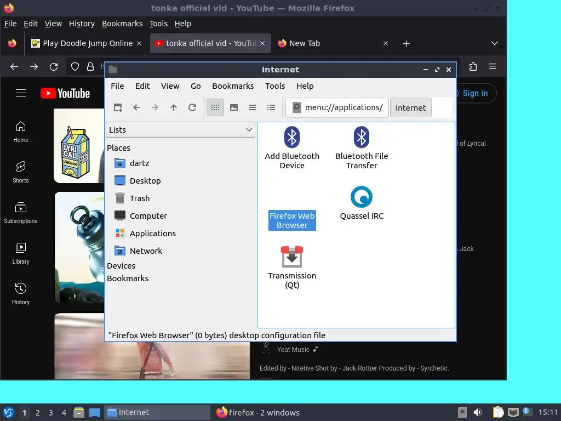Switch to virtual desktop 3

point(51,413)
